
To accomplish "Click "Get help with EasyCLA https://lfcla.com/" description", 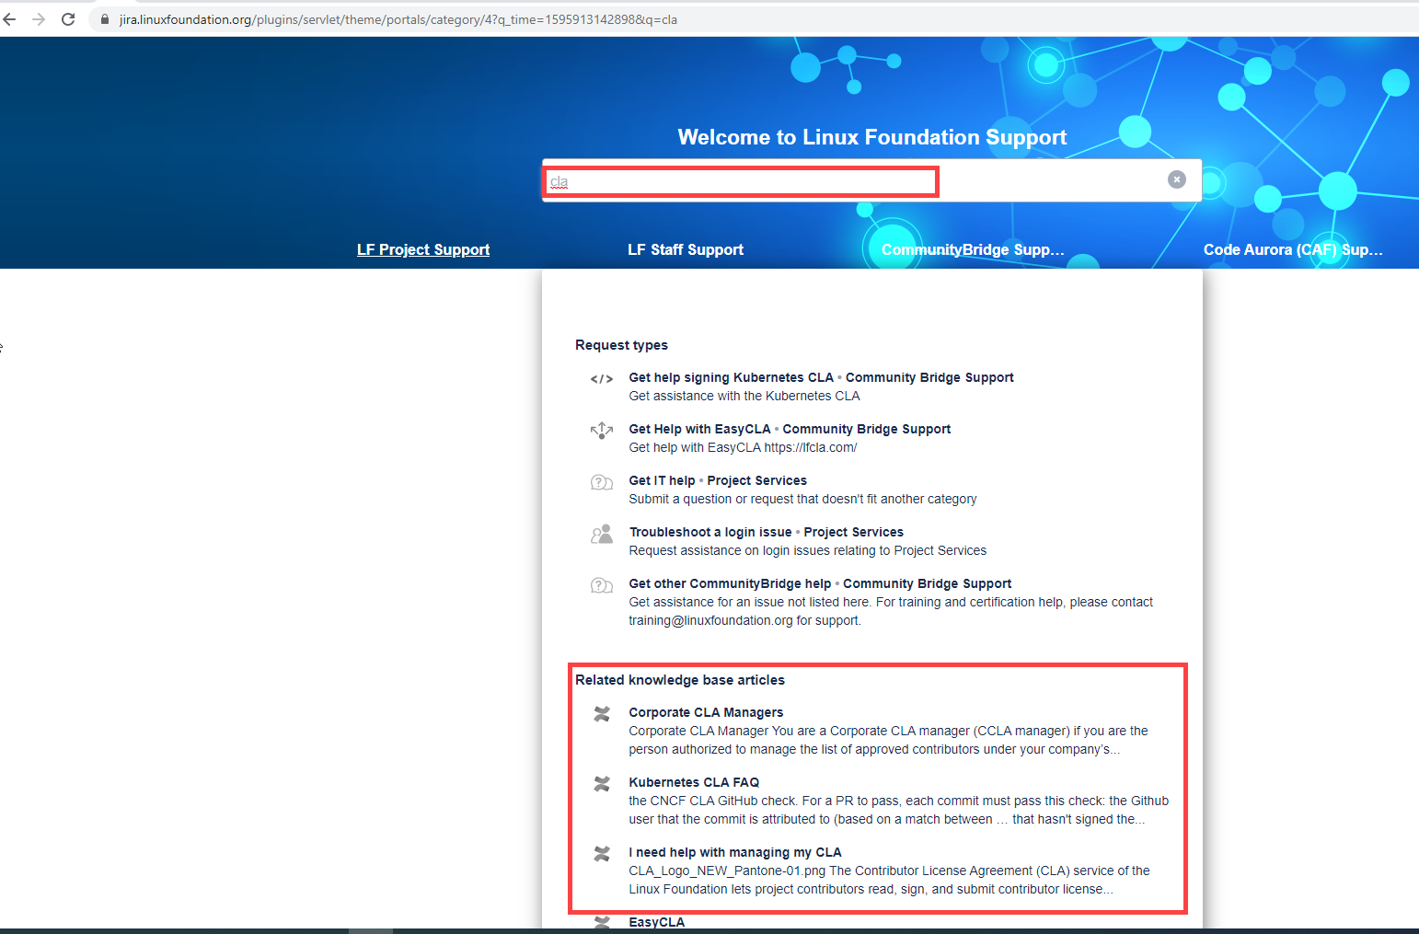I will (743, 447).
